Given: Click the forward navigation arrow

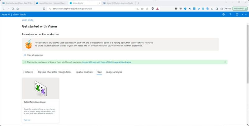Looking at the screenshot, I should [x=8, y=9].
